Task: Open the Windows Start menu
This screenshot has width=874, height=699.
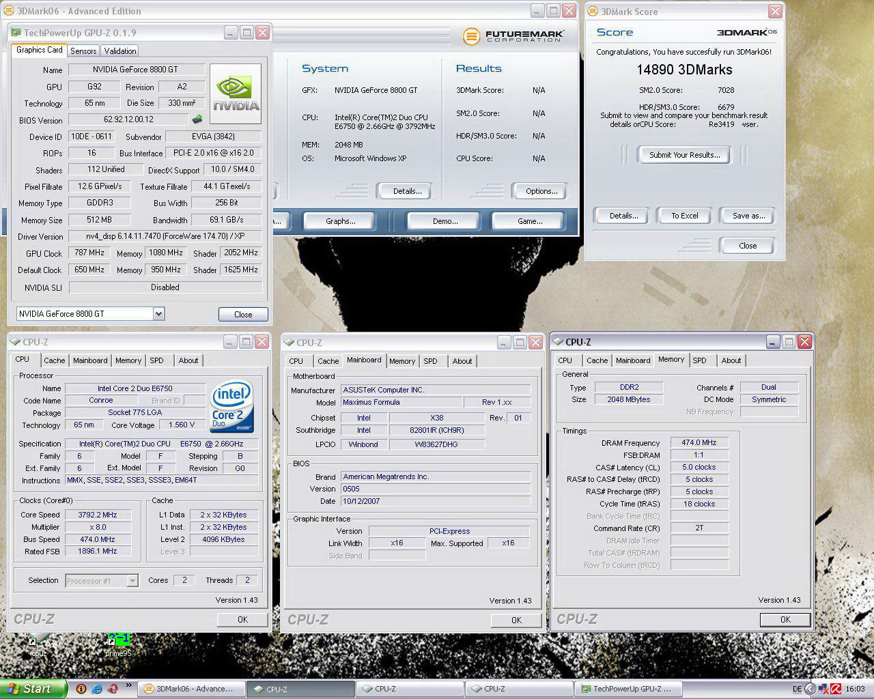Action: [33, 689]
